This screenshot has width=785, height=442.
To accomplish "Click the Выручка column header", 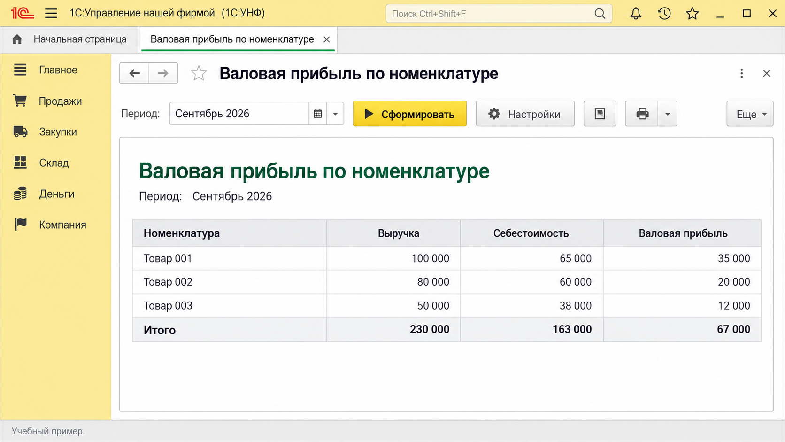I will (393, 233).
